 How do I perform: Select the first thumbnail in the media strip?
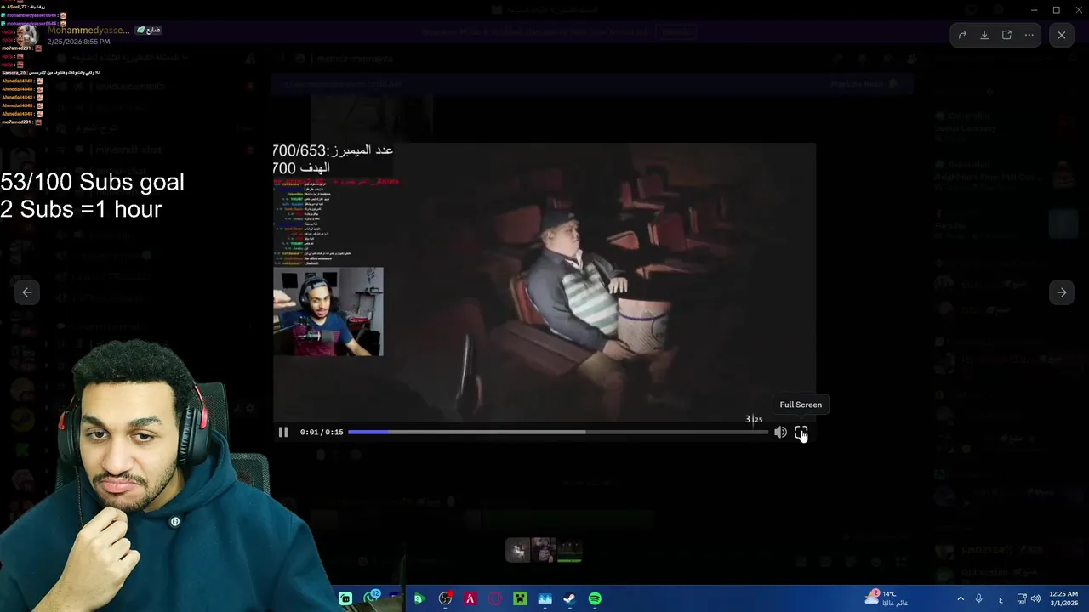click(518, 550)
